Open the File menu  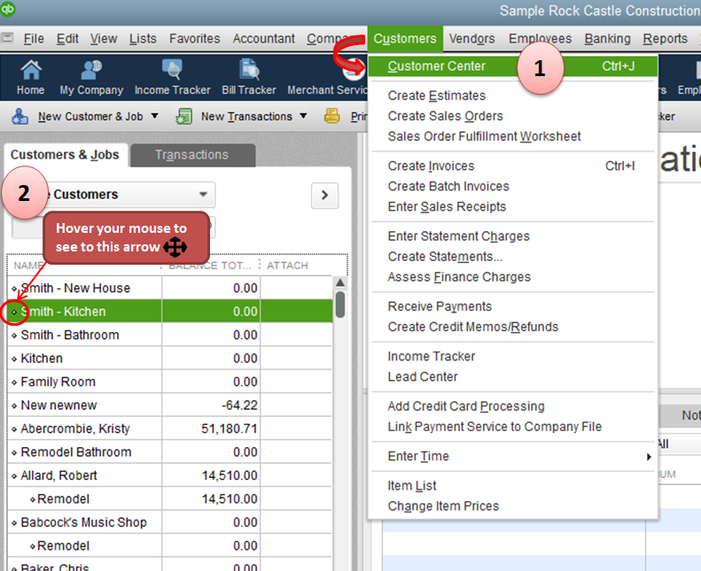(x=34, y=39)
